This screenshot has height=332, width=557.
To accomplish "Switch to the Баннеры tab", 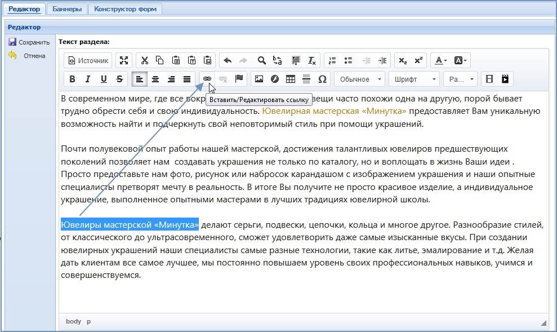I will [x=67, y=9].
